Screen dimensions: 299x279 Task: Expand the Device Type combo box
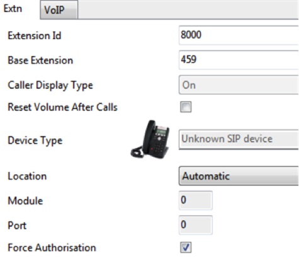(239, 139)
